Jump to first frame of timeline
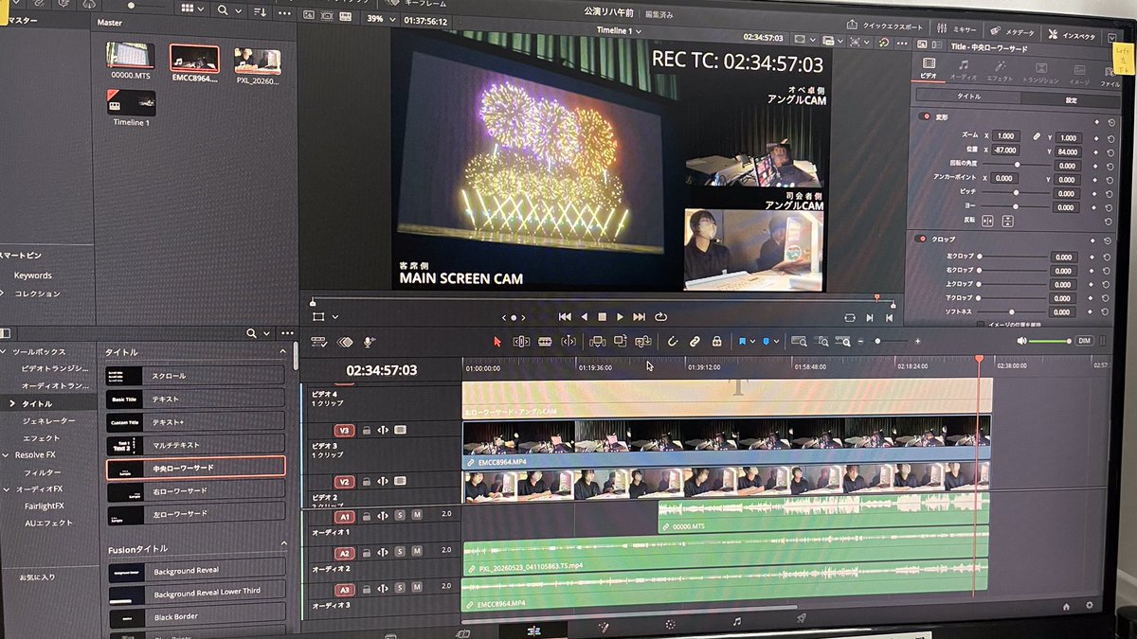1137x639 pixels. [x=565, y=317]
